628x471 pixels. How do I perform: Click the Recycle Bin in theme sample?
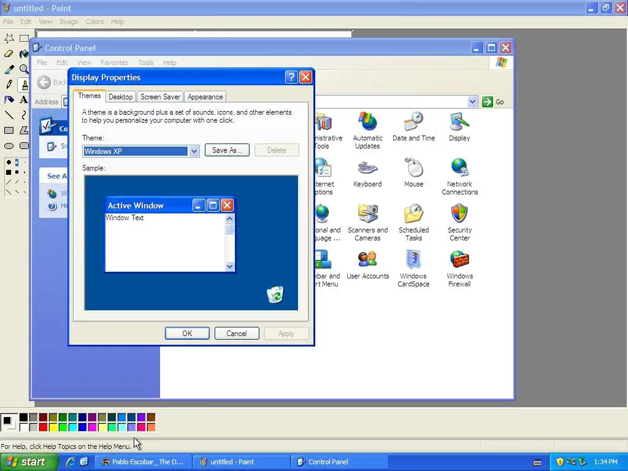tap(275, 294)
